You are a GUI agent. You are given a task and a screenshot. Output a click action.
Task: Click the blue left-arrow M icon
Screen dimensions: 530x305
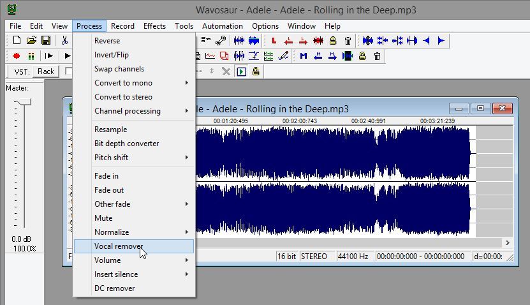click(318, 56)
